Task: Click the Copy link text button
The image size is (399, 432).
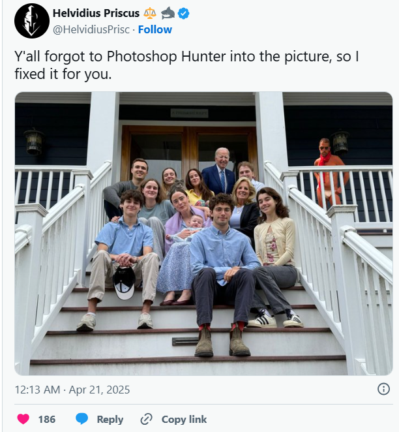Action: pyautogui.click(x=184, y=420)
